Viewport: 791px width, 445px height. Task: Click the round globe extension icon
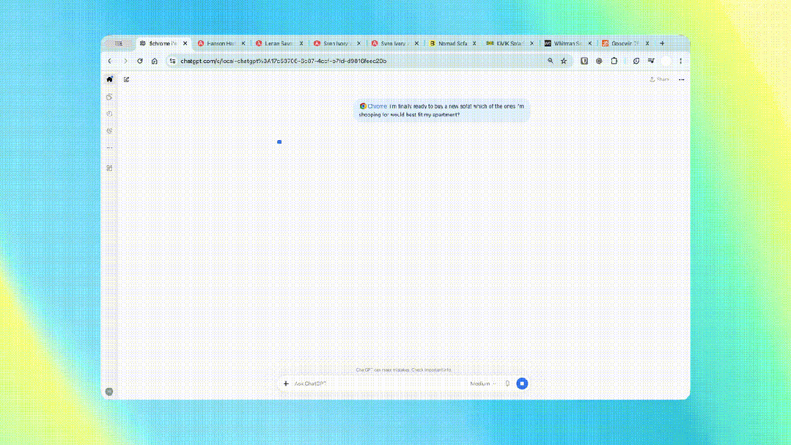599,61
